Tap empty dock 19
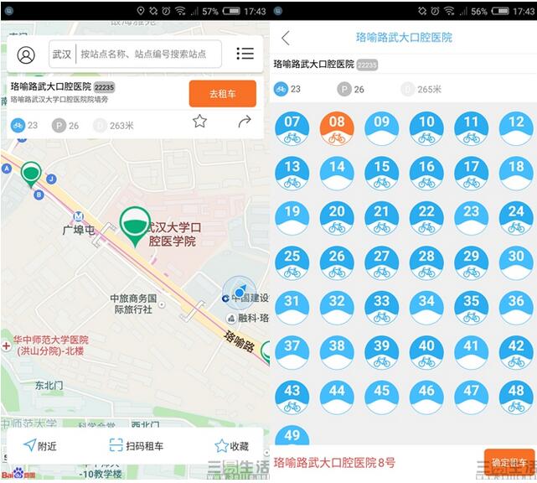The height and width of the screenshot is (483, 537). [292, 218]
